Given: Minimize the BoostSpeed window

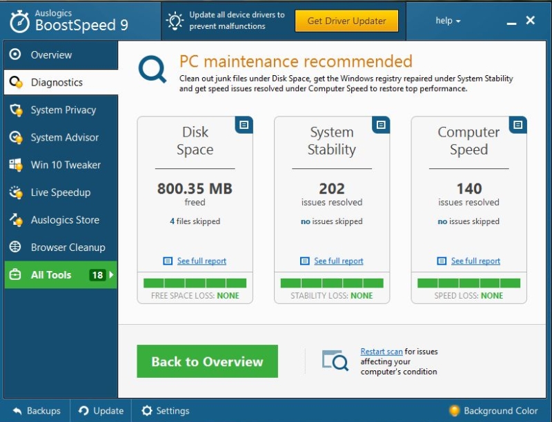Looking at the screenshot, I should click(511, 23).
